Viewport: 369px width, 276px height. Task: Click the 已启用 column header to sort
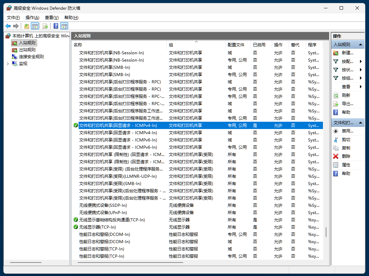pyautogui.click(x=259, y=45)
